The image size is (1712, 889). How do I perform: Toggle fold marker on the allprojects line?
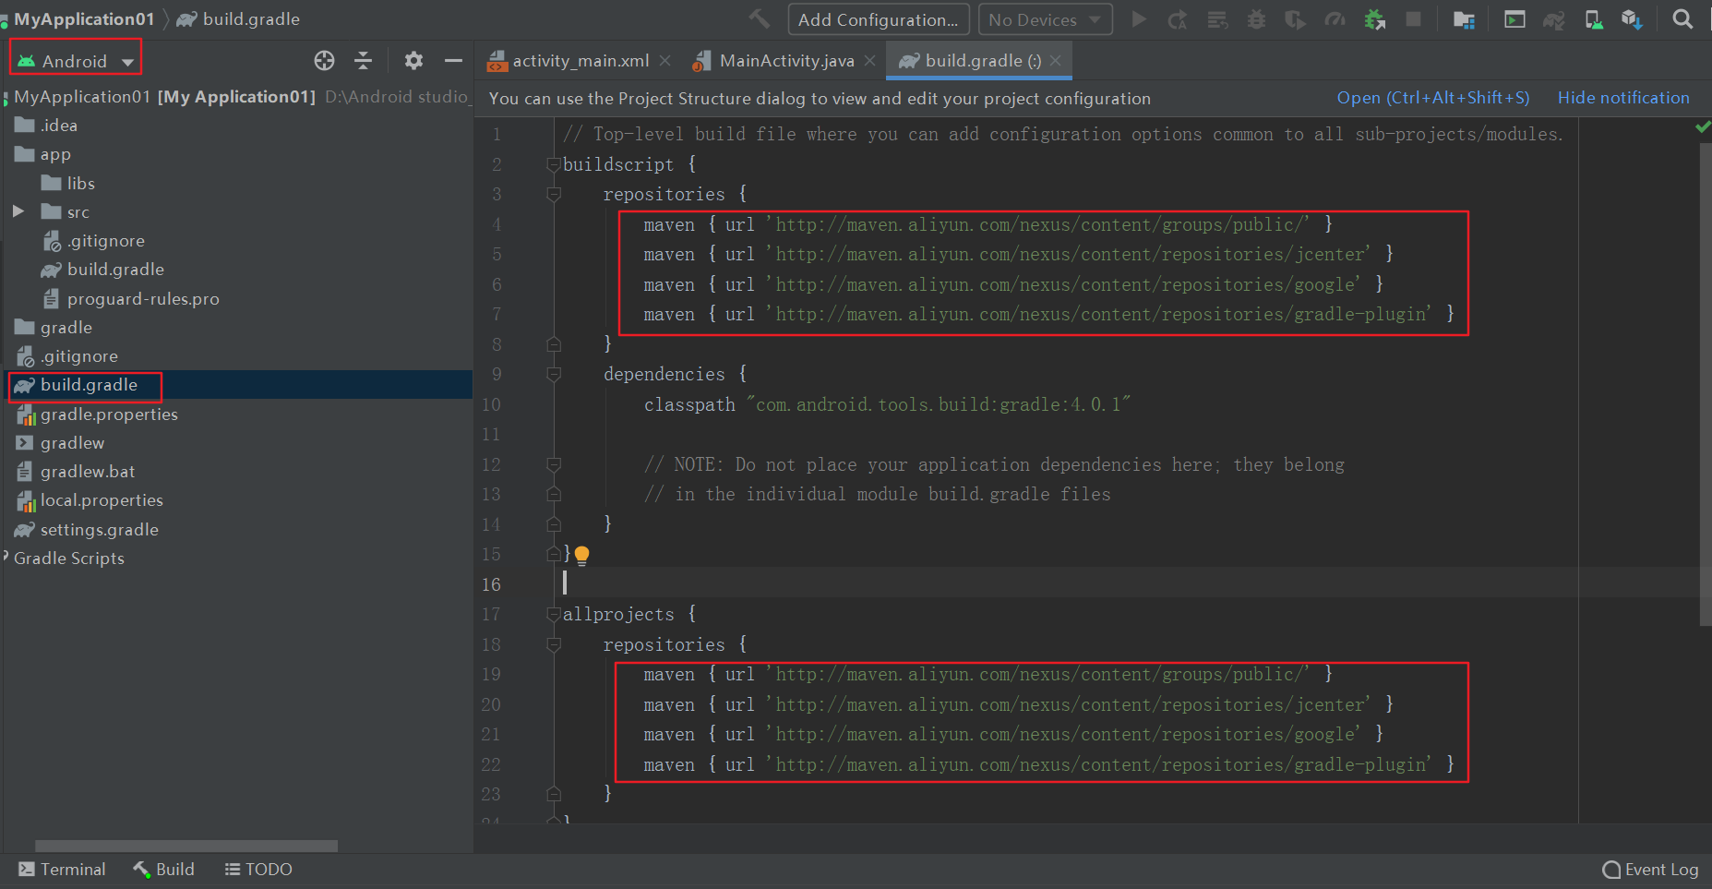[554, 615]
